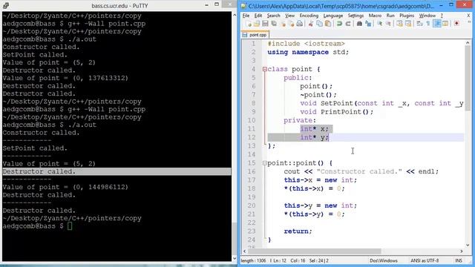Image resolution: width=475 pixels, height=267 pixels.
Task: Click line number 15 in the margin
Action: point(252,163)
